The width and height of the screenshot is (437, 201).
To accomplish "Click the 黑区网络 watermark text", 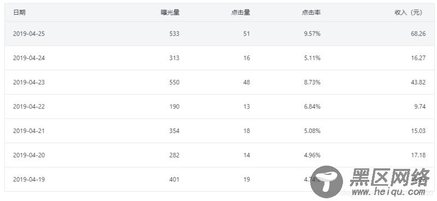I will coord(390,177).
